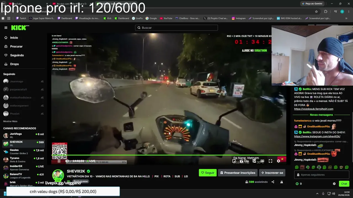Expand the followed list with Mostrar Mais

point(10,121)
